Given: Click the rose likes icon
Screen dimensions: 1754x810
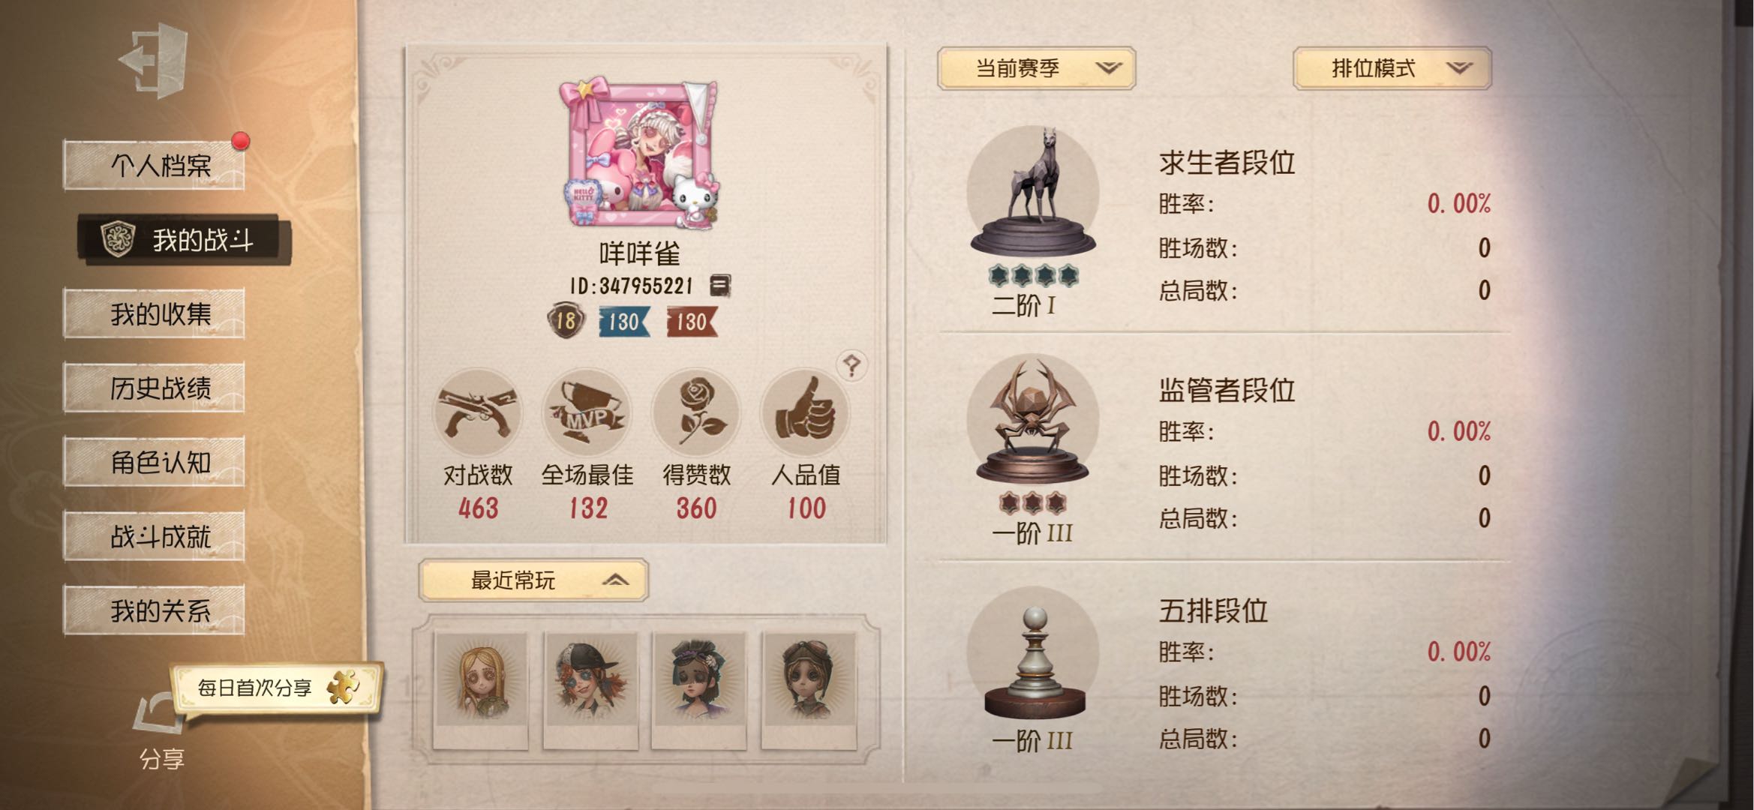Looking at the screenshot, I should 696,412.
